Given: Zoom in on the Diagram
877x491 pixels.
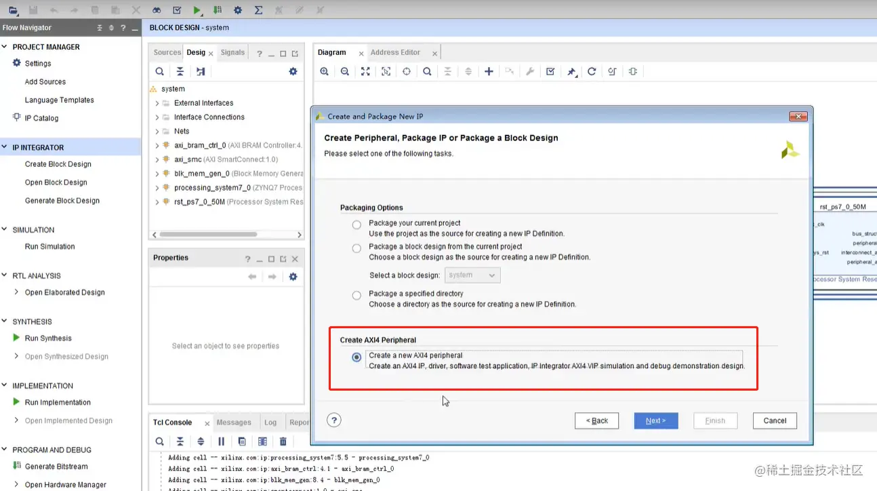Looking at the screenshot, I should 325,71.
